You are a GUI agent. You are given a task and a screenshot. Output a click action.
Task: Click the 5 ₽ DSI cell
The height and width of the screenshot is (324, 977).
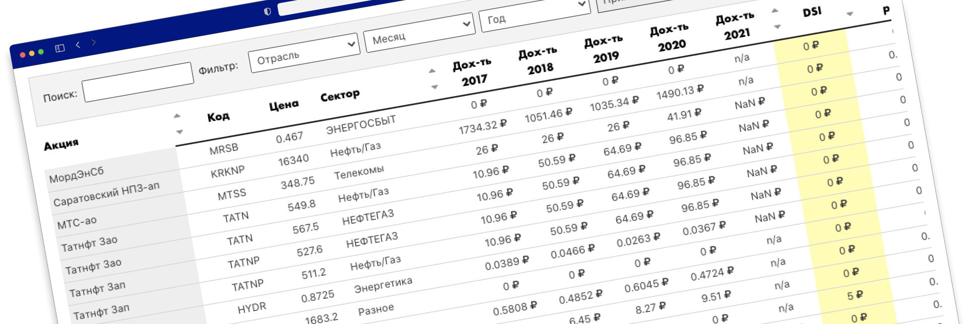pyautogui.click(x=855, y=295)
